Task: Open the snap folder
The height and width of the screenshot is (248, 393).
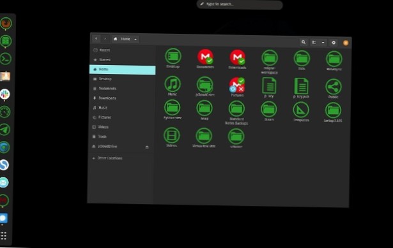Action: (x=204, y=108)
